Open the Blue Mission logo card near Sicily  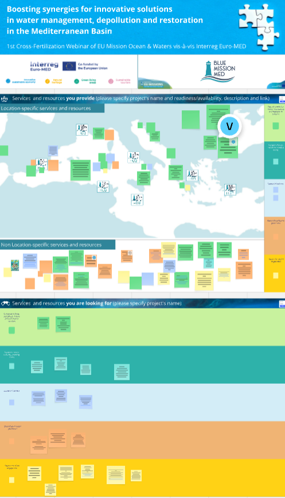137,199
